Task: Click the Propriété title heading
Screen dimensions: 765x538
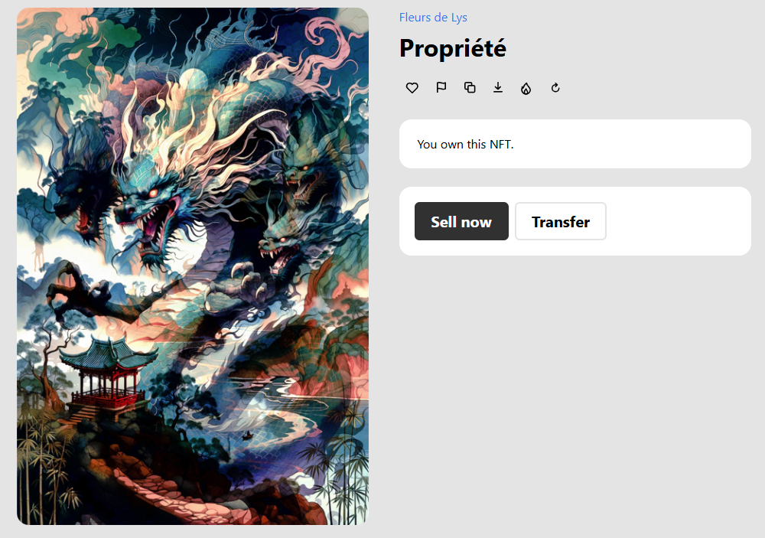Action: point(453,48)
